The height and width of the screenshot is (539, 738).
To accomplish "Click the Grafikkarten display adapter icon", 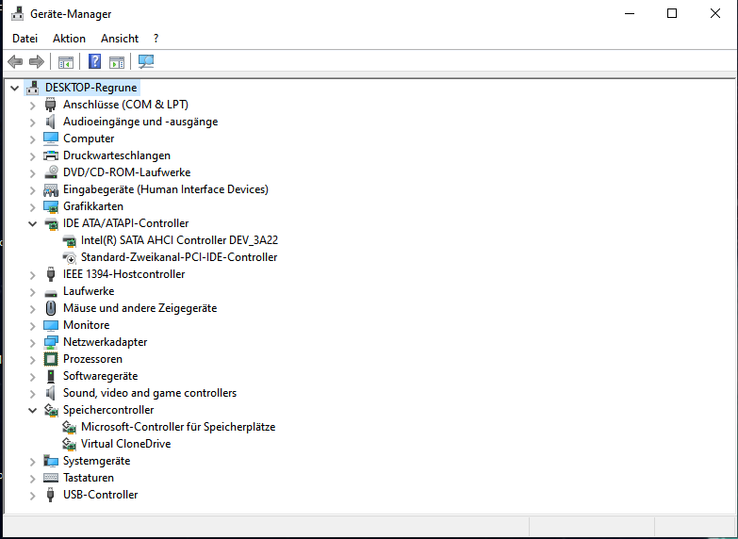I will 51,206.
